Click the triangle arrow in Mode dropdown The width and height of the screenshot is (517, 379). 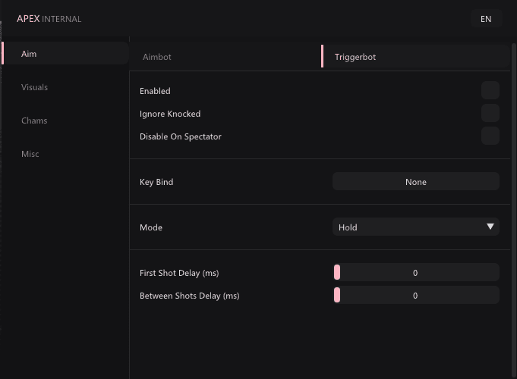(490, 227)
